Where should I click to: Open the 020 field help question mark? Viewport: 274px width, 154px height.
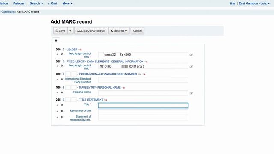[x=63, y=74]
